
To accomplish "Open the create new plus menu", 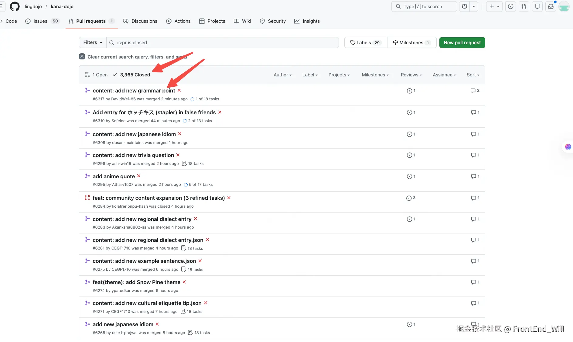I will 494,6.
